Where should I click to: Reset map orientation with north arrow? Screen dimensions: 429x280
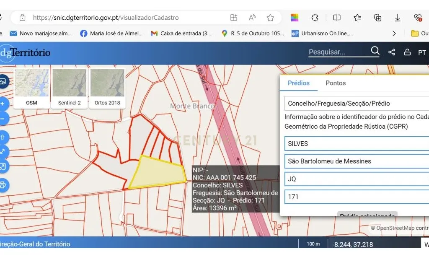point(3,137)
